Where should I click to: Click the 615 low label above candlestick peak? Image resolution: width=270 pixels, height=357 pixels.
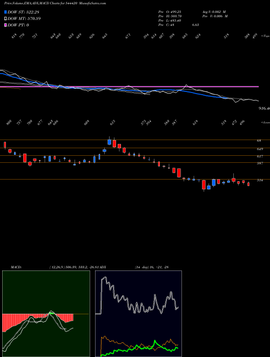(x=113, y=122)
